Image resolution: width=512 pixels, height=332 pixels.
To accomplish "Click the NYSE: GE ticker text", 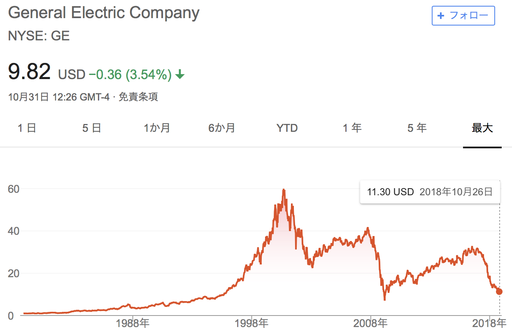I will tap(39, 36).
